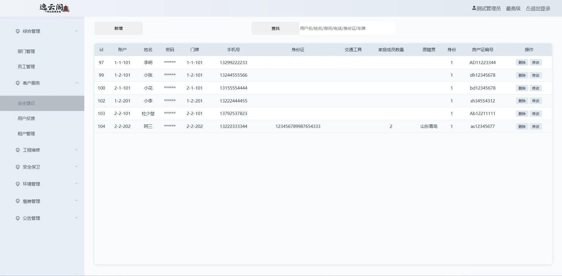The width and height of the screenshot is (562, 276).
Task: Click the 逸云阁 logo in header
Action: 55,8
